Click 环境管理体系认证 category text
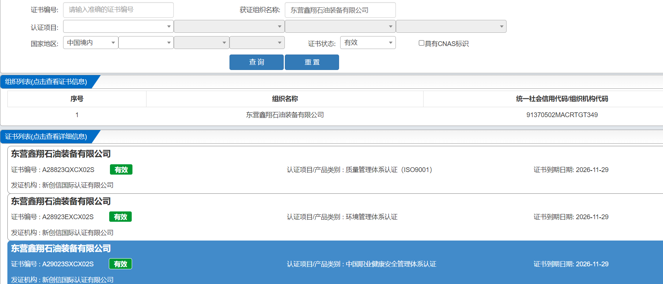The width and height of the screenshot is (663, 284). [372, 217]
